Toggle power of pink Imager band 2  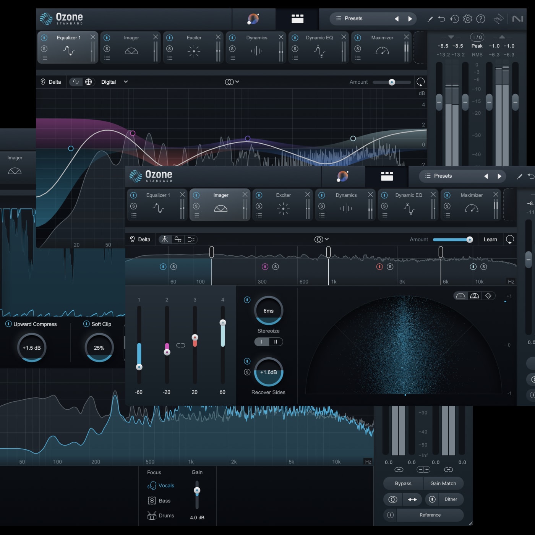click(x=265, y=267)
